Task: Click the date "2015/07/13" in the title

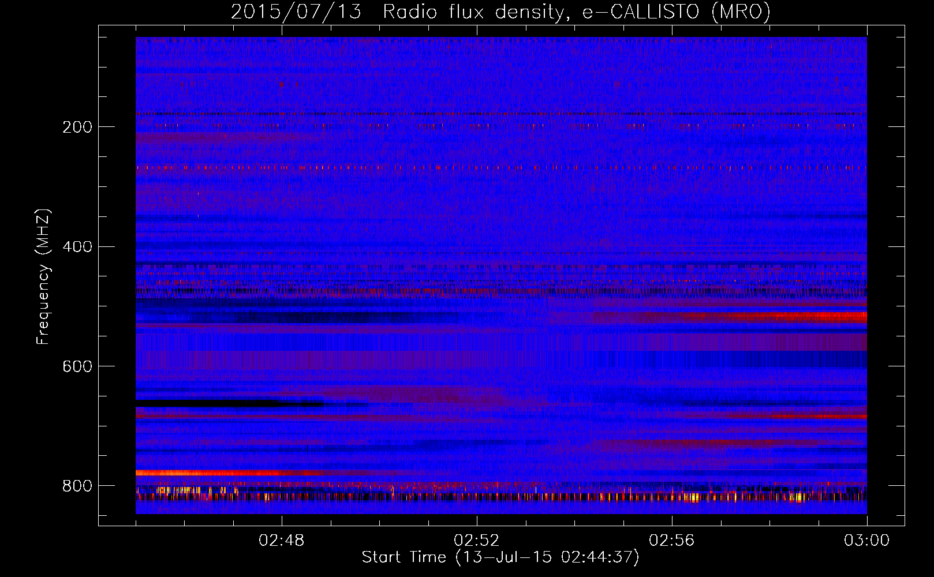Action: 296,12
